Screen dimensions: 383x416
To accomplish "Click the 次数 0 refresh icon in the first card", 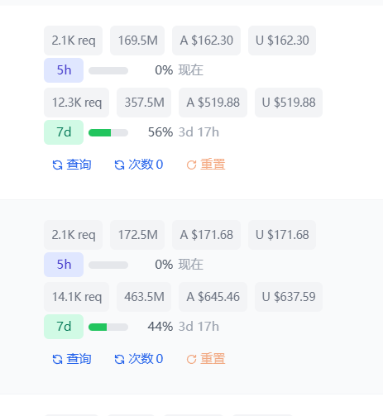I will click(119, 165).
